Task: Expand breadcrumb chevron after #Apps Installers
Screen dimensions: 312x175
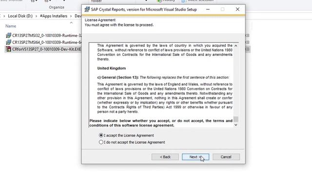Action: (x=71, y=16)
